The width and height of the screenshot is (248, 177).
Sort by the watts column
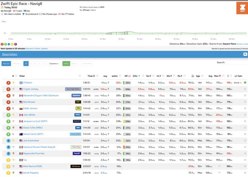(x=115, y=76)
